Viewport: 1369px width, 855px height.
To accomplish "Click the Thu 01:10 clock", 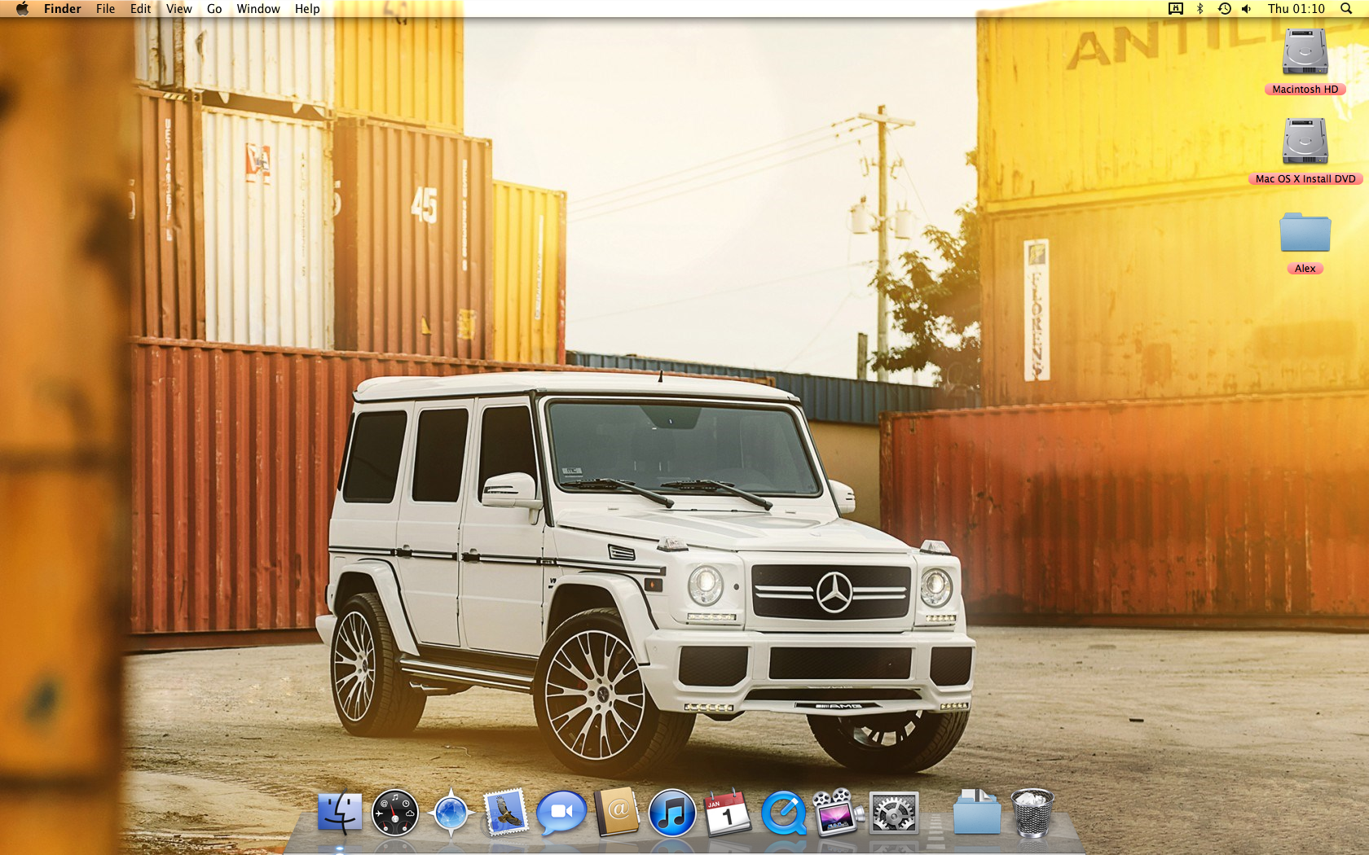I will tap(1296, 9).
